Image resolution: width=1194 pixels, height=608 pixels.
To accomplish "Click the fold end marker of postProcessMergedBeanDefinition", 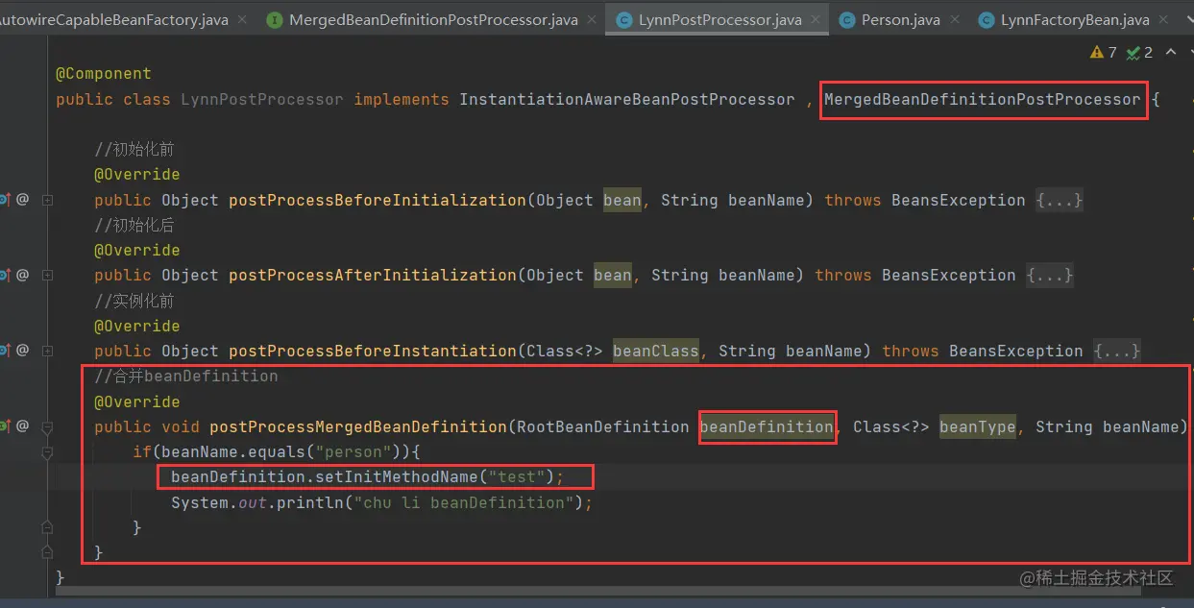I will pyautogui.click(x=47, y=552).
